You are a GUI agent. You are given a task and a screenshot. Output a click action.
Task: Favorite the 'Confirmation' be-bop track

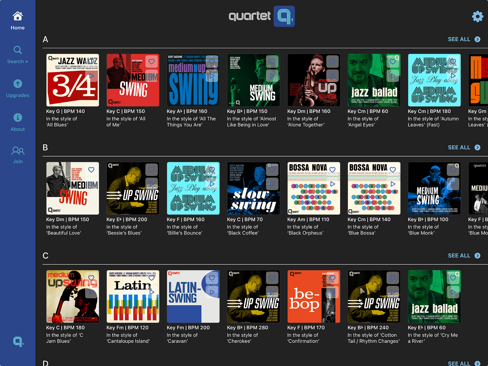tap(332, 278)
